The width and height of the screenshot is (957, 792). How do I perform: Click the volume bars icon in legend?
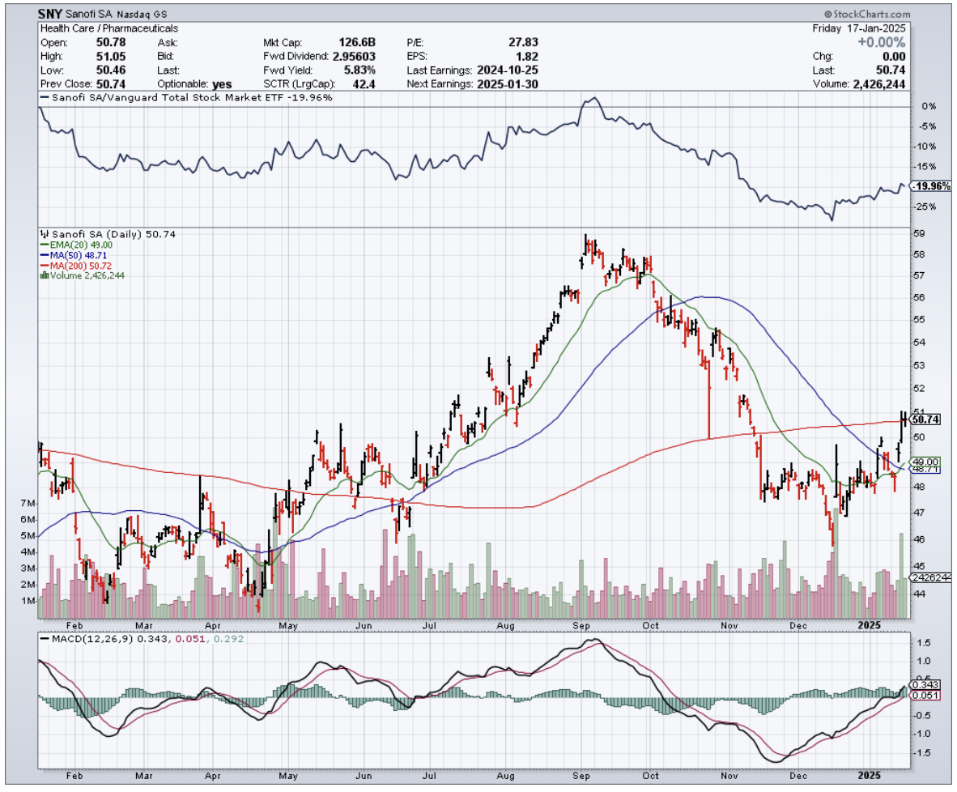coord(43,275)
